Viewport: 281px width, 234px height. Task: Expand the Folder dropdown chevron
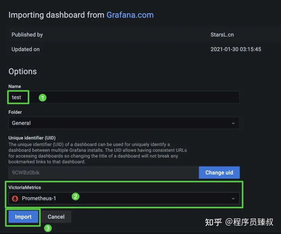pos(233,123)
